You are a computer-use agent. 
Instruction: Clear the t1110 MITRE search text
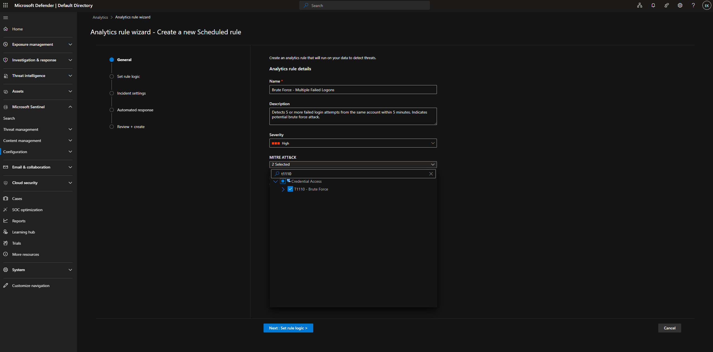431,174
